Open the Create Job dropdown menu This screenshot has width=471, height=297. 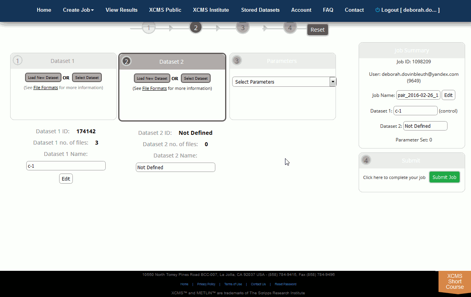tap(78, 10)
